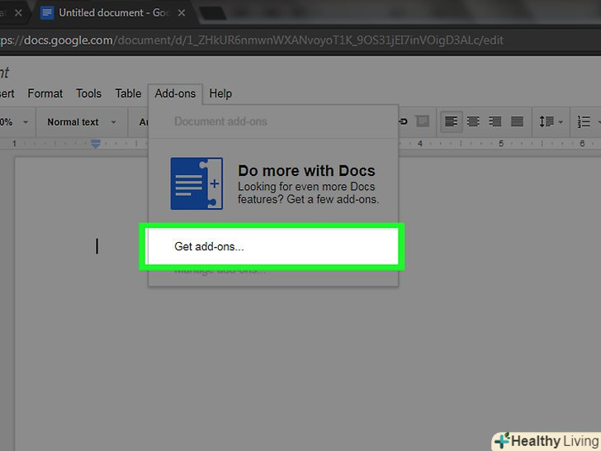Close the Untitled document browser tab

click(182, 13)
